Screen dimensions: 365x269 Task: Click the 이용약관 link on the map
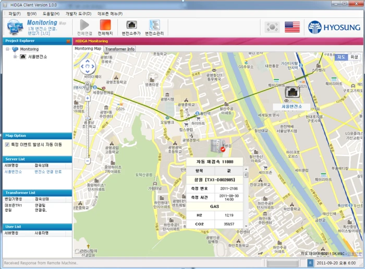tap(355, 253)
